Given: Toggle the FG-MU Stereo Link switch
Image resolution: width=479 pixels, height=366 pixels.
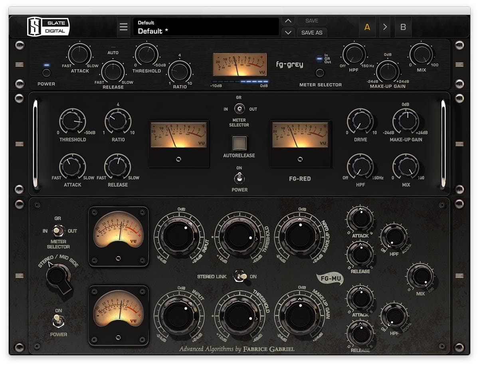Looking at the screenshot, I should [239, 276].
